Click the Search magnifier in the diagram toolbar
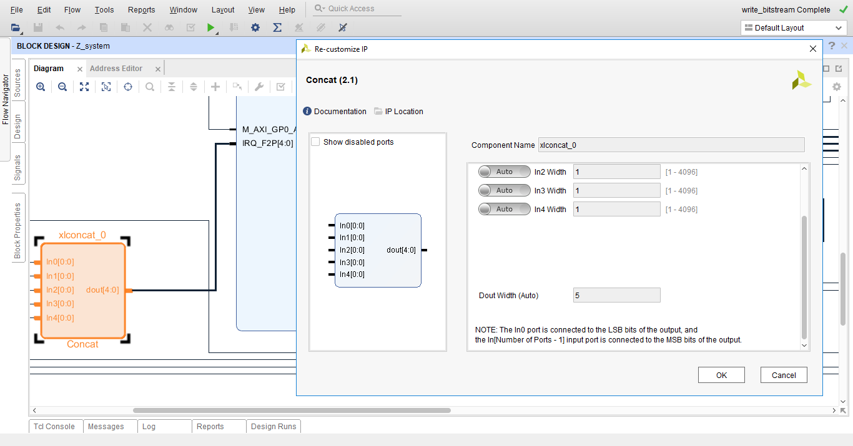This screenshot has height=446, width=853. click(x=150, y=87)
